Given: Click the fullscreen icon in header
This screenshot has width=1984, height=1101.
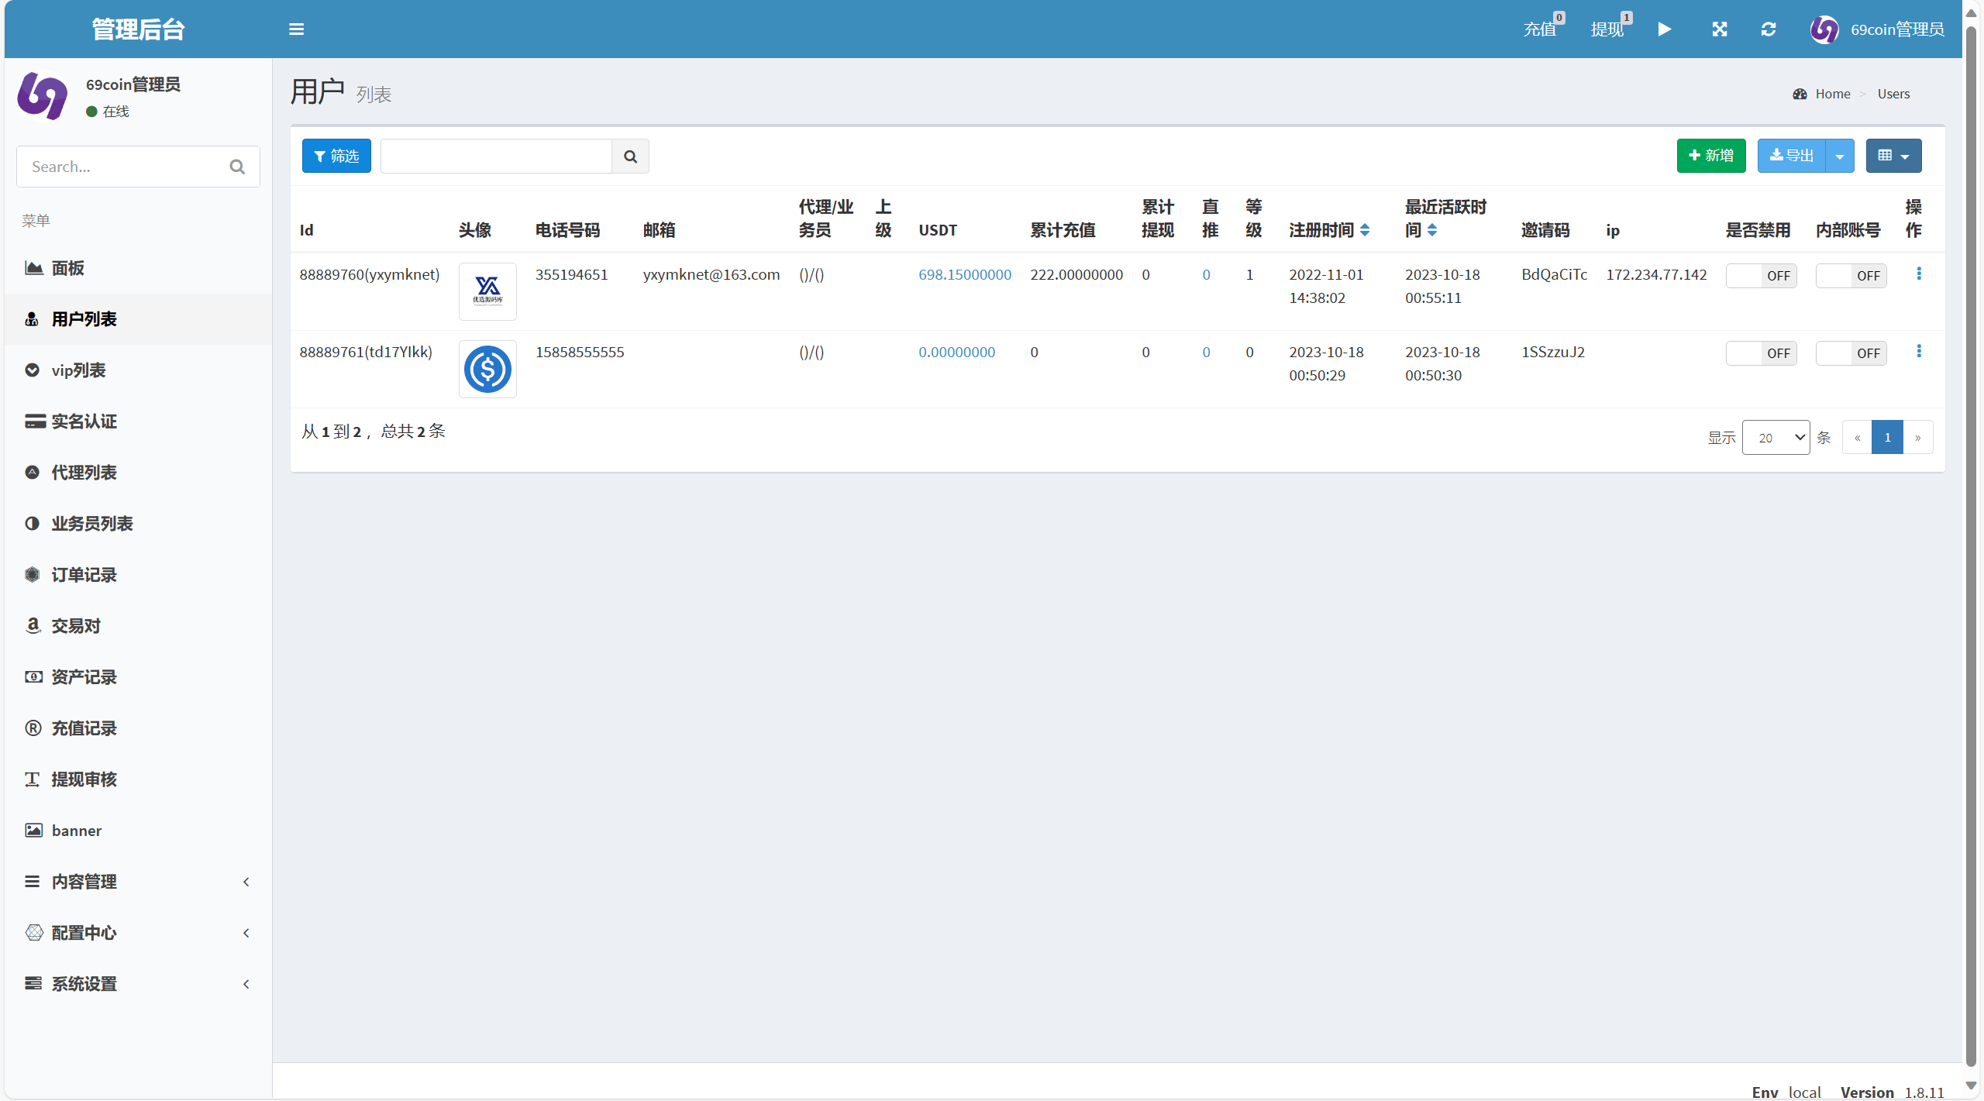Looking at the screenshot, I should pyautogui.click(x=1720, y=29).
